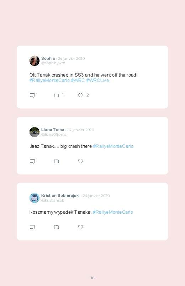
Task: Open the #WRC hashtag in Sophia's tweet
Action: (x=78, y=80)
